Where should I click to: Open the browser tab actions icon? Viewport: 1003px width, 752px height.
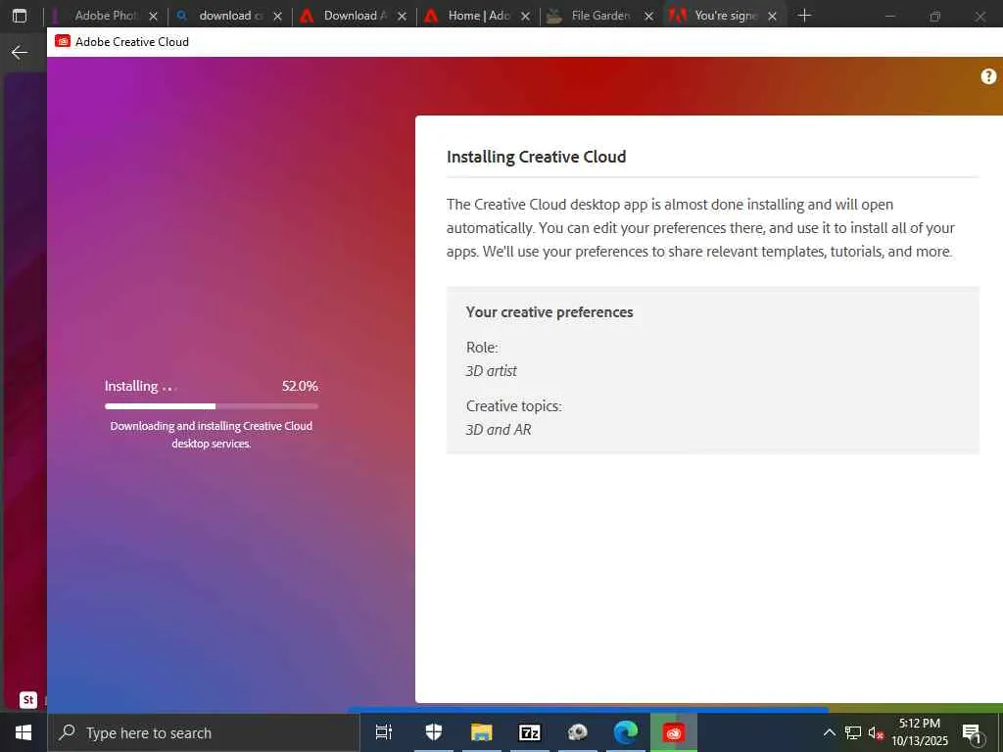[20, 16]
